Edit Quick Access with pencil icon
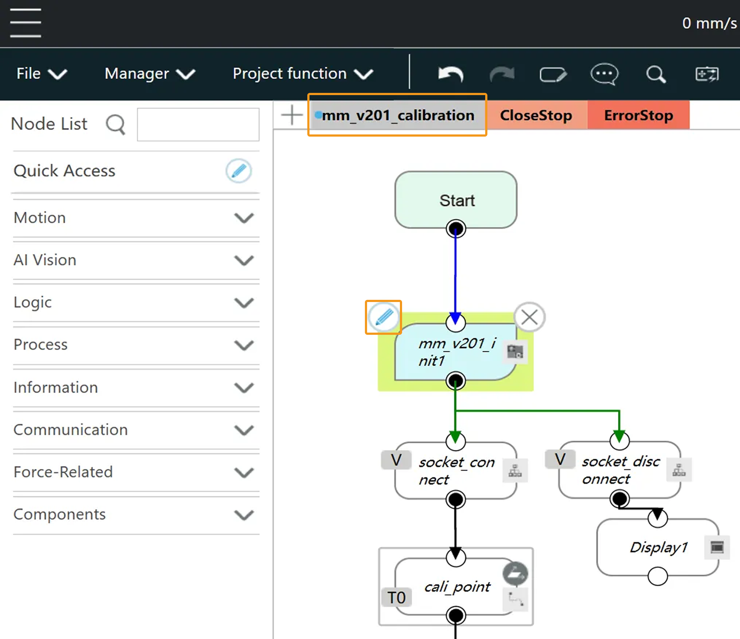 238,170
